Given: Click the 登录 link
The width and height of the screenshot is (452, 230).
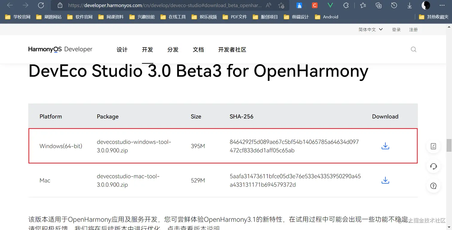Looking at the screenshot, I should tap(396, 30).
